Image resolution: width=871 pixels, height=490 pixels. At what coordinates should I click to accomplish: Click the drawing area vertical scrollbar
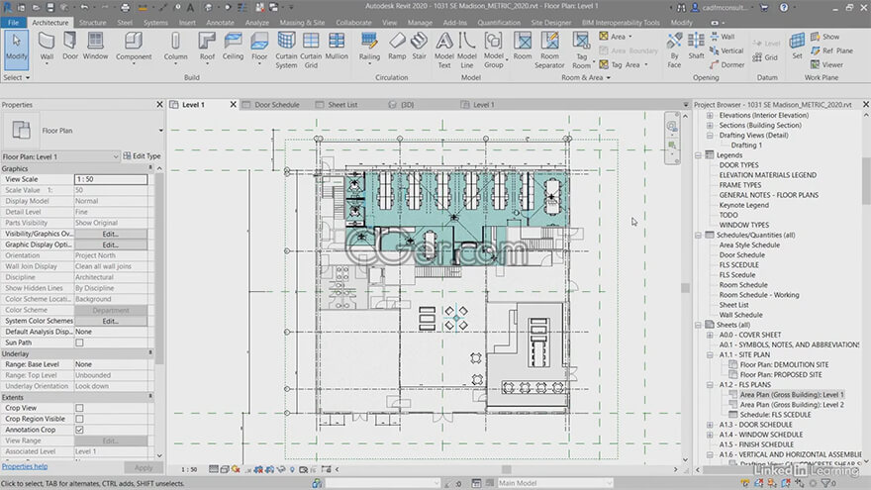click(x=685, y=288)
